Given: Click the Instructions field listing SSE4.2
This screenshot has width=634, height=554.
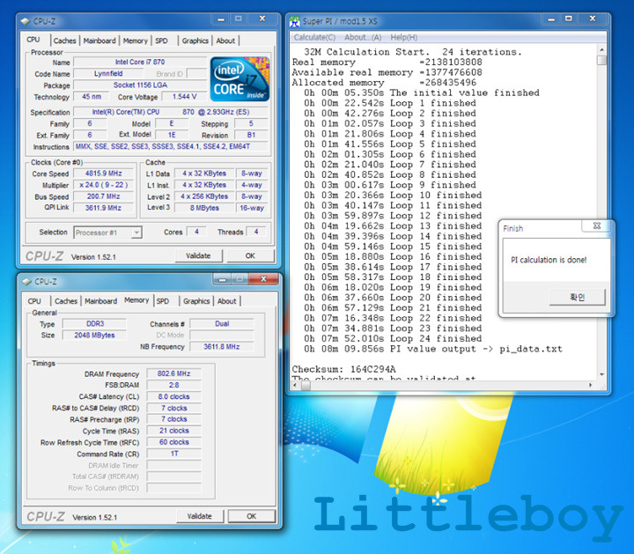Looking at the screenshot, I should point(171,147).
